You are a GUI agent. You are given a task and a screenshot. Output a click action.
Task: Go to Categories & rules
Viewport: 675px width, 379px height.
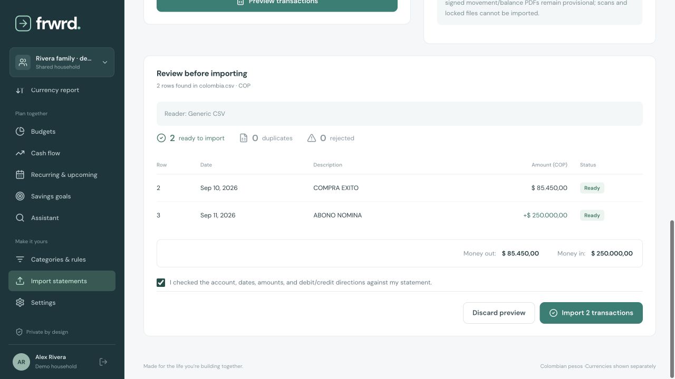coord(62,260)
